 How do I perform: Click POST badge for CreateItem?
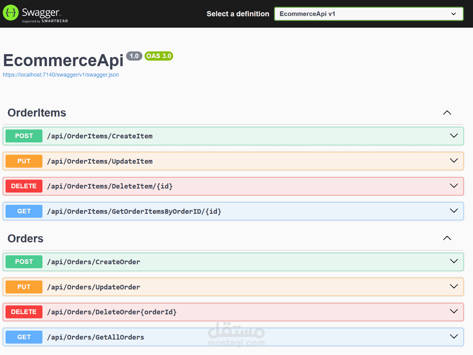click(24, 136)
